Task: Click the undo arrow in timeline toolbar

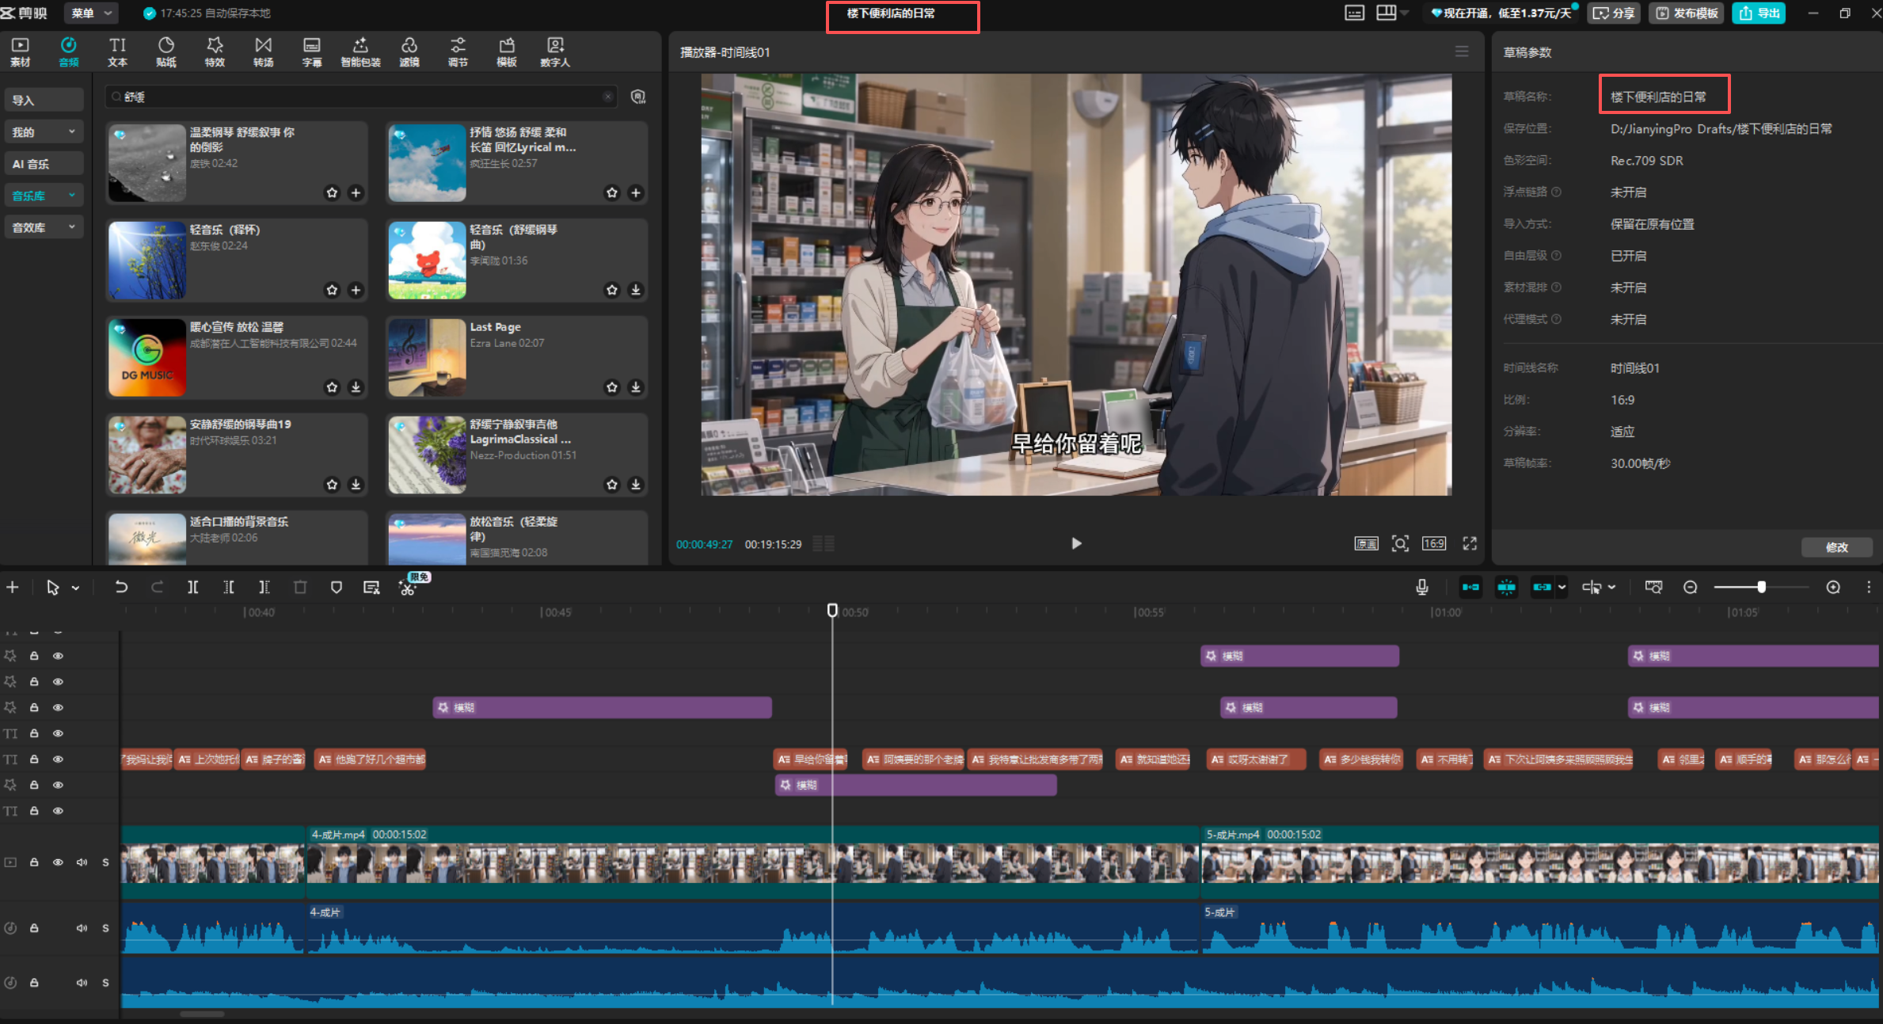Action: click(121, 587)
